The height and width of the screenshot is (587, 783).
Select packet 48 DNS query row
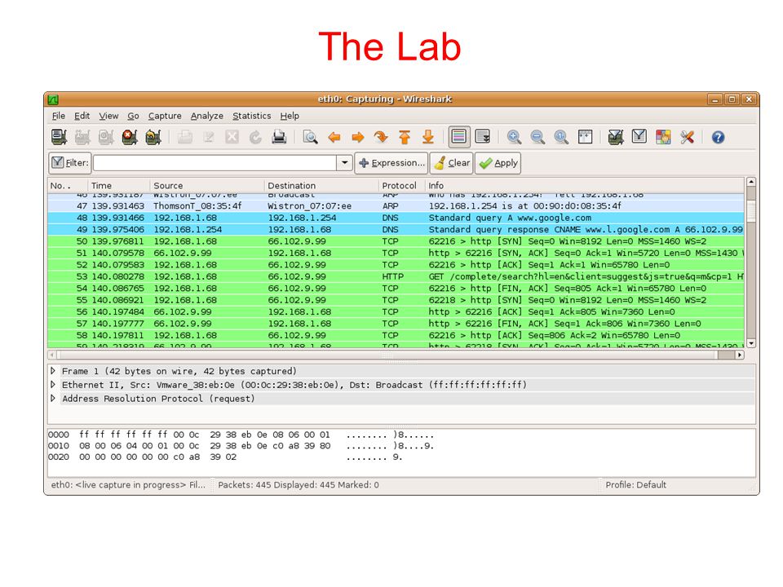tap(396, 218)
